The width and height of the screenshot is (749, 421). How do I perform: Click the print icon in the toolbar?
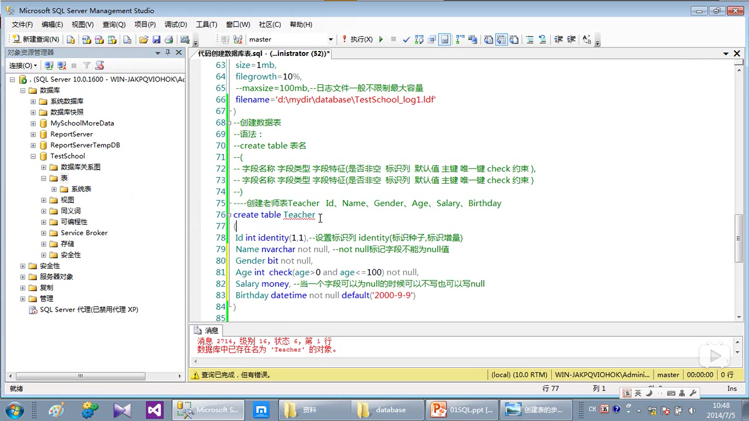pos(169,39)
